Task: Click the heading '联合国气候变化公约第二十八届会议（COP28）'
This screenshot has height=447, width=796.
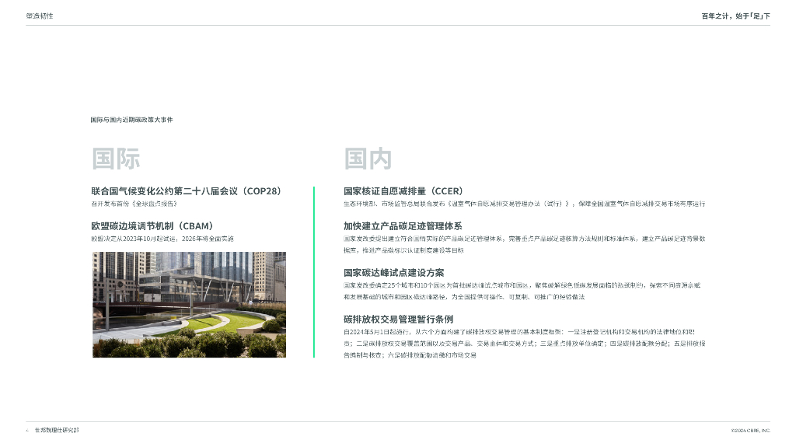Action: click(x=187, y=191)
